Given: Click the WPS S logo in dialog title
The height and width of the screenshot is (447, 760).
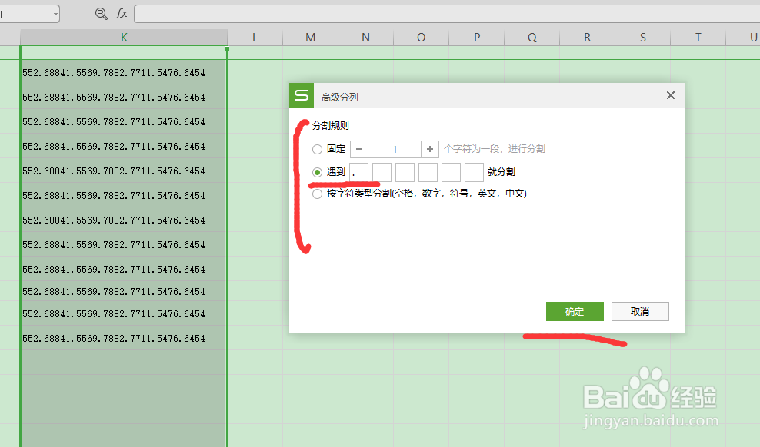Looking at the screenshot, I should point(302,95).
